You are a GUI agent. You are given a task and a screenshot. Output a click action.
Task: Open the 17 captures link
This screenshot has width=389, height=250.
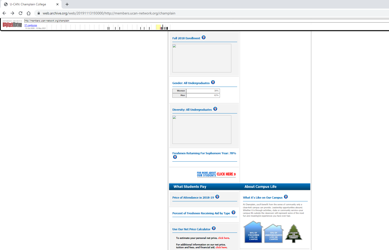[31, 25]
